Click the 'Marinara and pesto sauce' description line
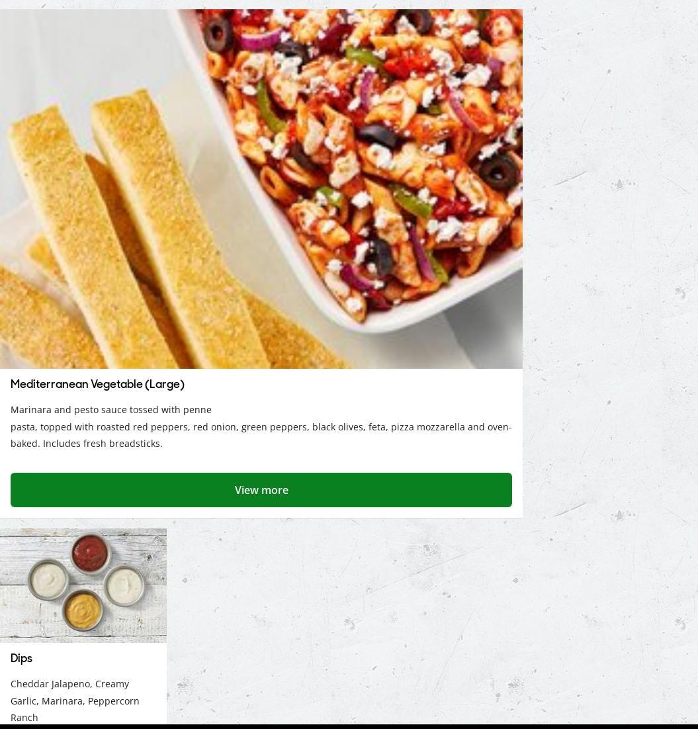This screenshot has width=698, height=729. click(111, 410)
